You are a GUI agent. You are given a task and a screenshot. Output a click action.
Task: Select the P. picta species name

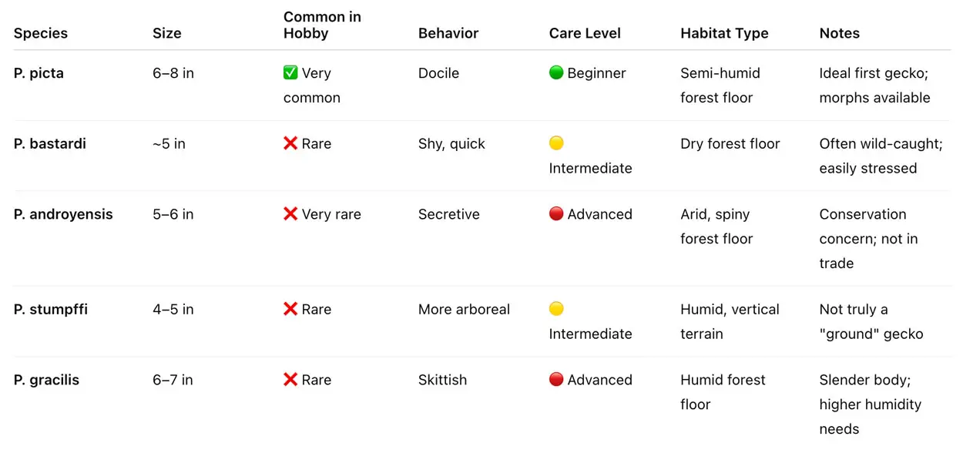(39, 73)
